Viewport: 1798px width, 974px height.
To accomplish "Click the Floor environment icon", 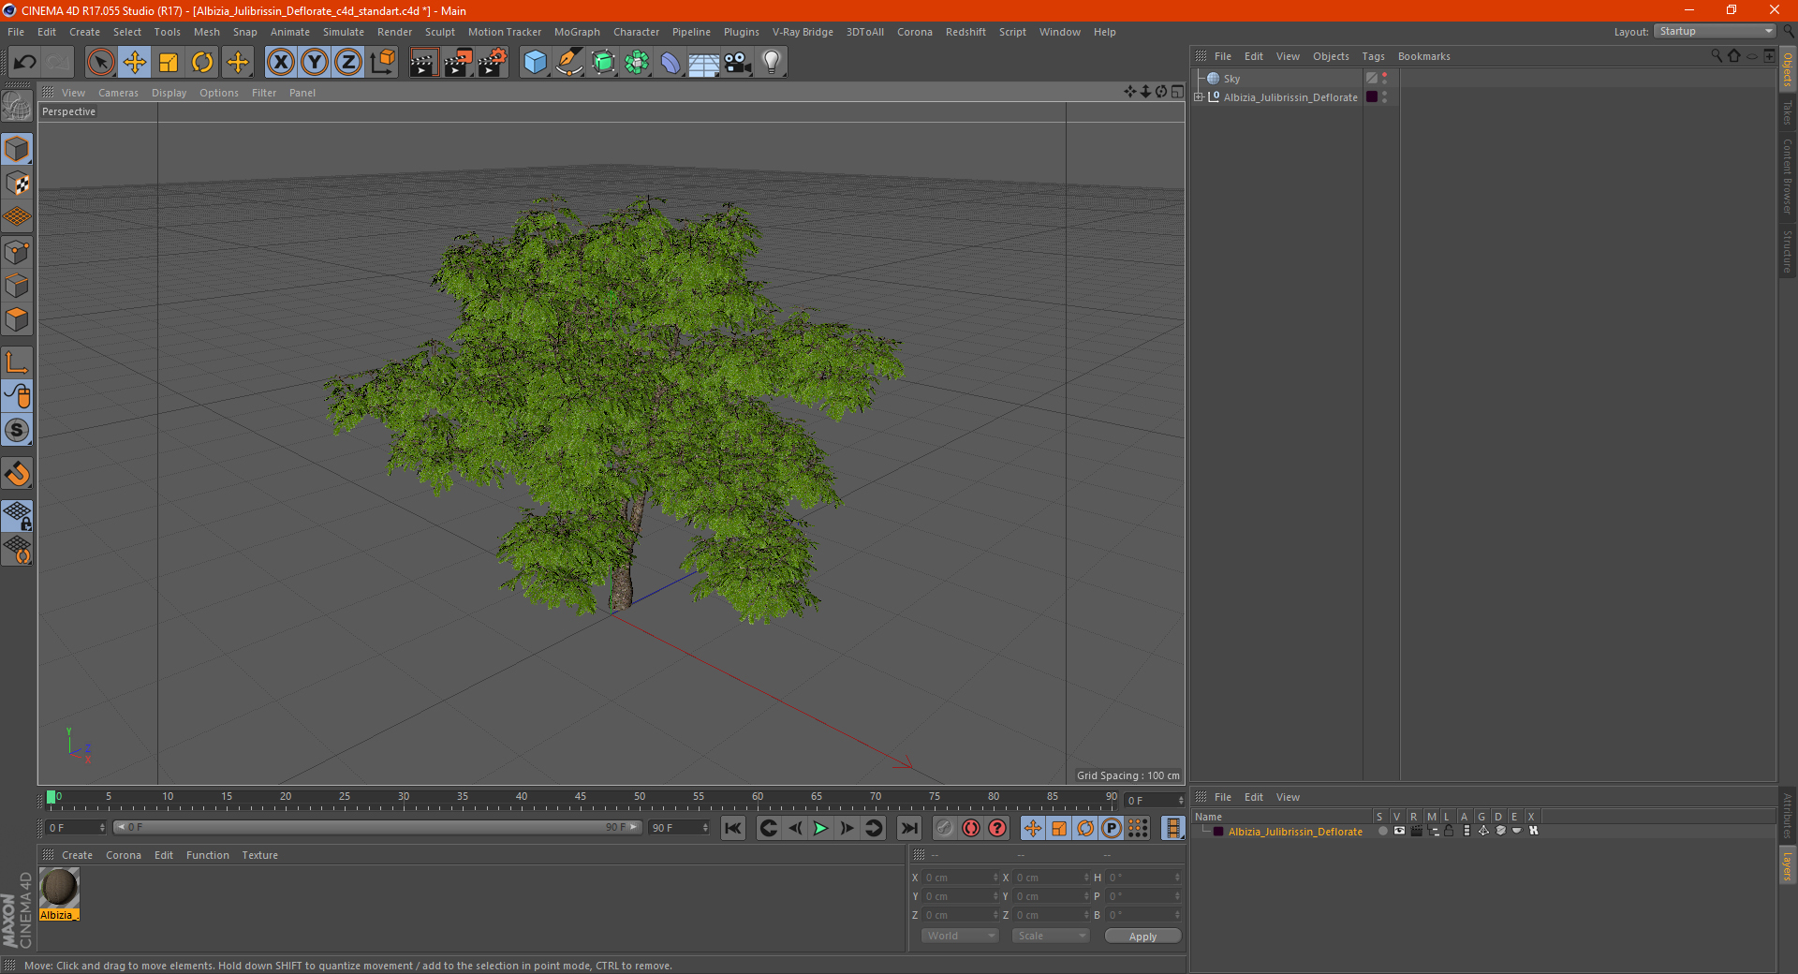I will (704, 63).
